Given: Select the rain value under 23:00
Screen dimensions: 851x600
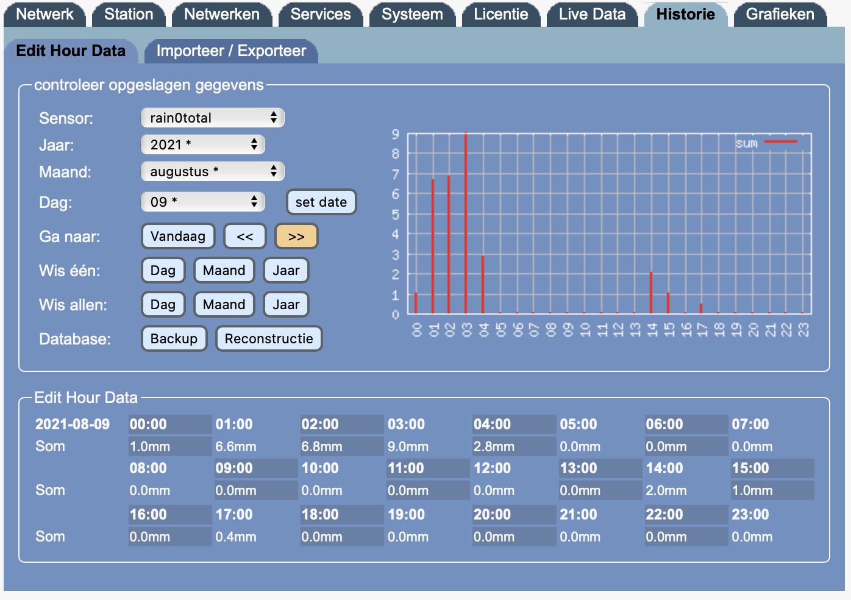Looking at the screenshot, I should (772, 537).
